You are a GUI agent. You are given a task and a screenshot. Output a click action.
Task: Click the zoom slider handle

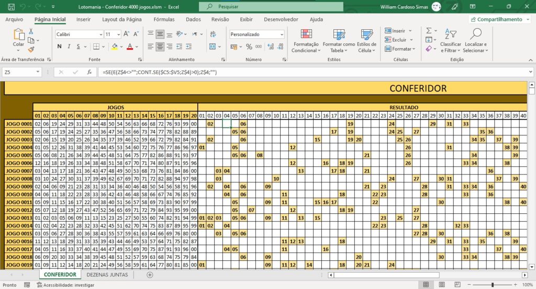coord(493,285)
